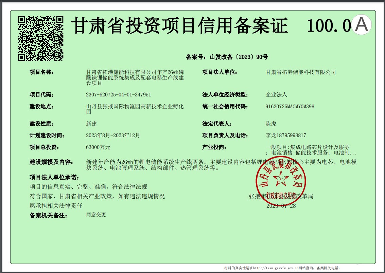Click the certificate title 甘肃省投资项目信用备案证

click(x=180, y=26)
